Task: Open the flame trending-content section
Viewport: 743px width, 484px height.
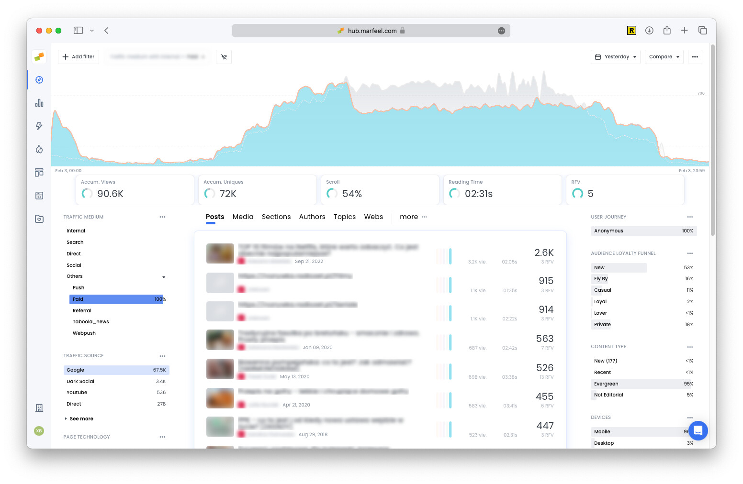Action: click(x=39, y=149)
